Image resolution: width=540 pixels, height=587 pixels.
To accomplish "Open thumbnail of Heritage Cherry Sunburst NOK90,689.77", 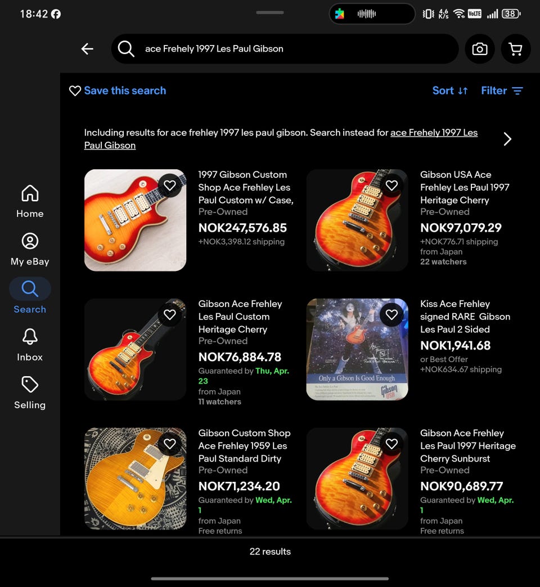I will click(357, 478).
